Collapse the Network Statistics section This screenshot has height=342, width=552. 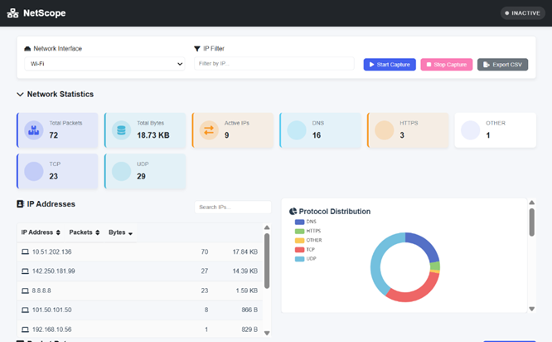pyautogui.click(x=20, y=95)
